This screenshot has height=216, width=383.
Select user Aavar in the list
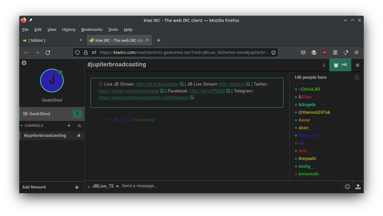304,120
